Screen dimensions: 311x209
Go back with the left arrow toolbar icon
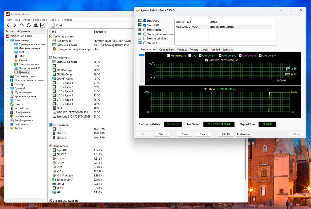tap(8, 25)
